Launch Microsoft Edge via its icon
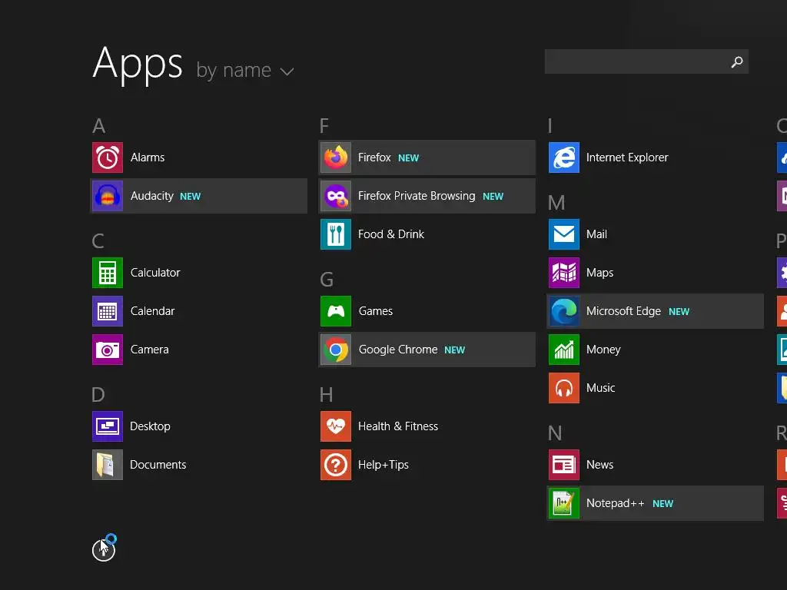 pos(564,311)
